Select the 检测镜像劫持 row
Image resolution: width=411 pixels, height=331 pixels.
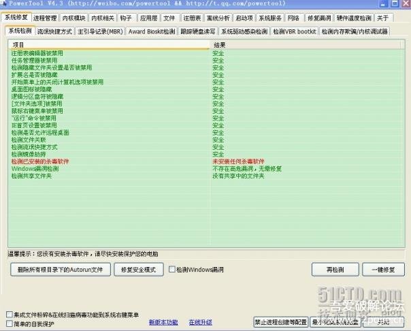coord(207,154)
